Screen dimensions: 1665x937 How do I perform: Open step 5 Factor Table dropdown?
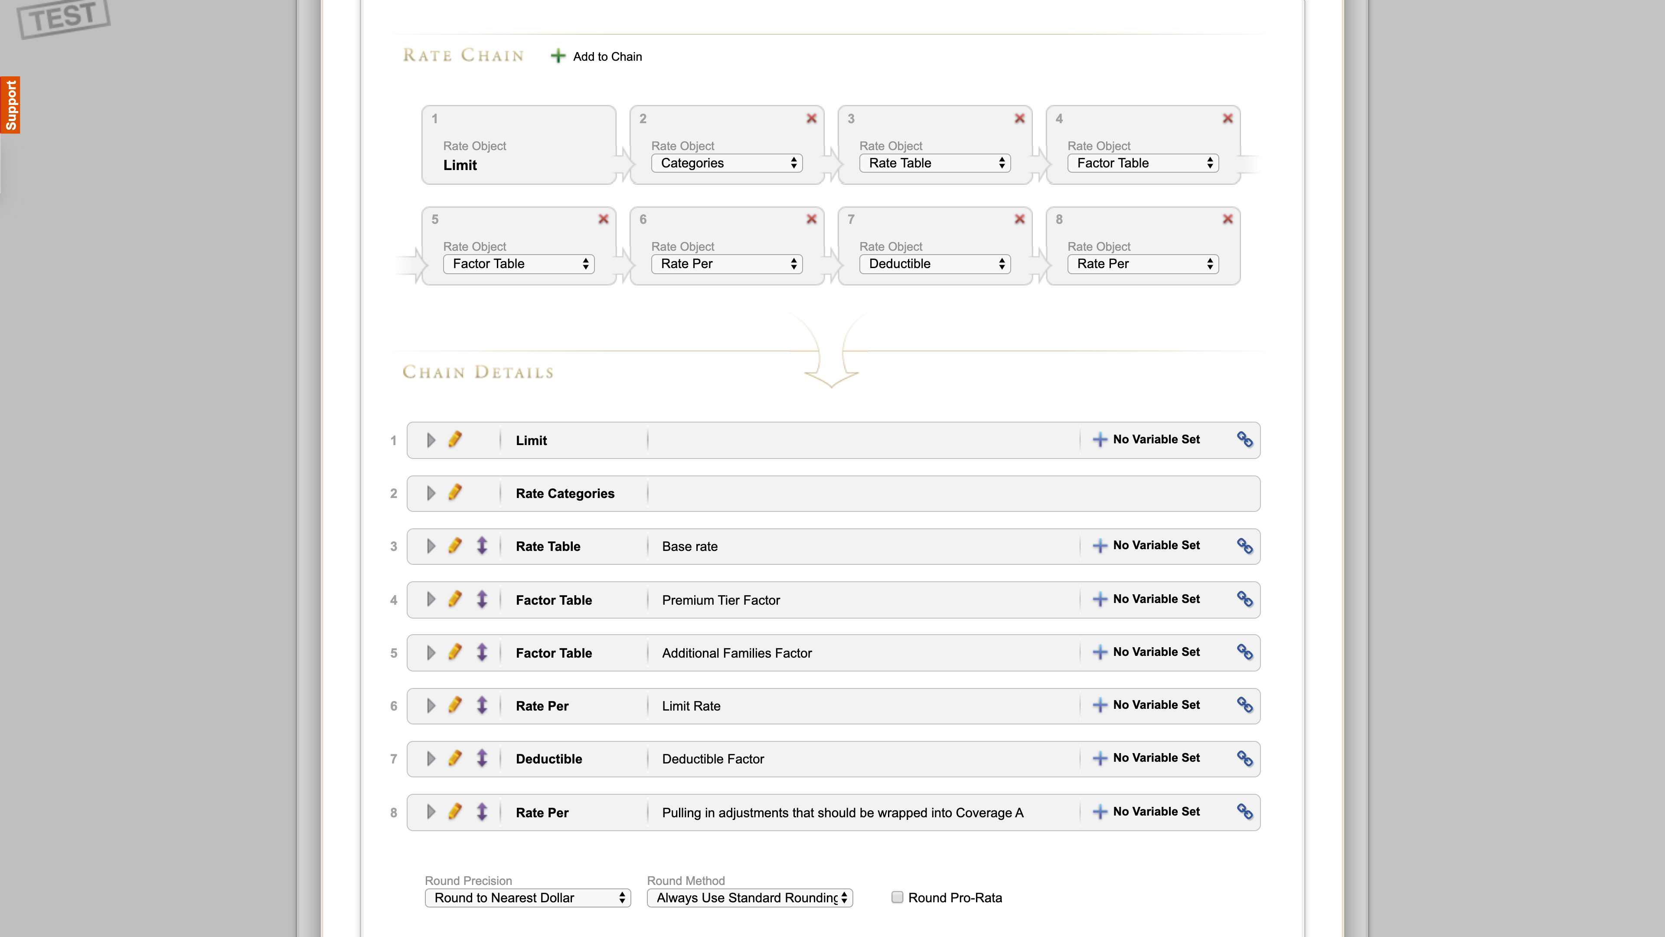(x=519, y=264)
